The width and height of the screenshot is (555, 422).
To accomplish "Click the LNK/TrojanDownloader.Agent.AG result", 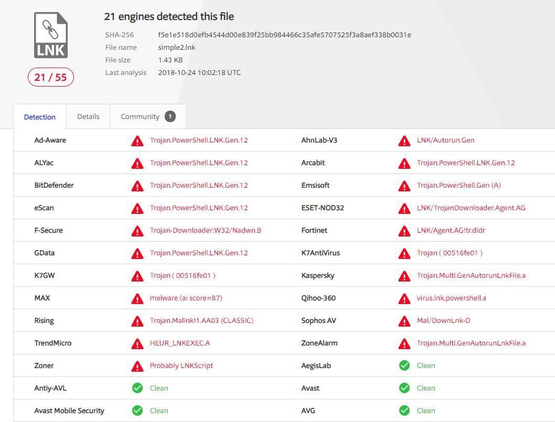I will click(x=471, y=208).
